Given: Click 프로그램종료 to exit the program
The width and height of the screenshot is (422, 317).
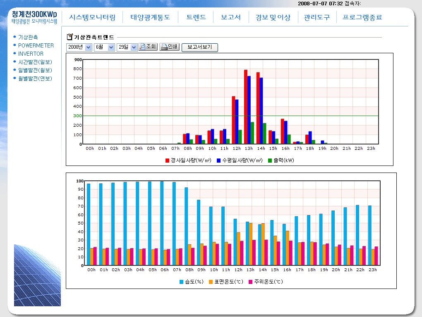Looking at the screenshot, I should click(x=362, y=17).
